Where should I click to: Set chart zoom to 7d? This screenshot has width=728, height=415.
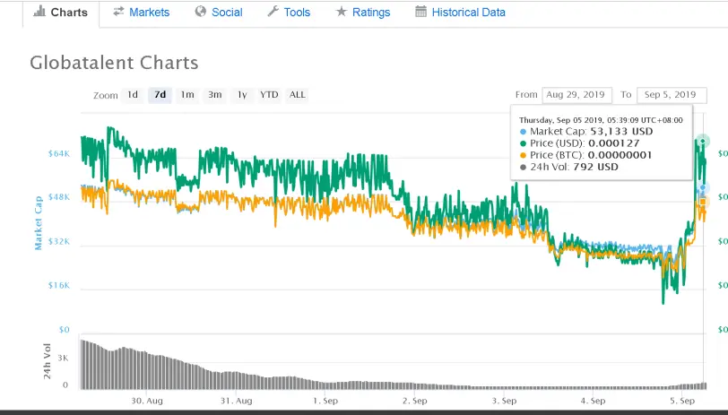tap(160, 95)
